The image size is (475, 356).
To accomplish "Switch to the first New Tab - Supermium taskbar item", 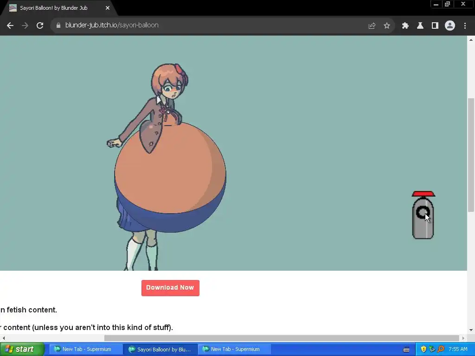I will tap(85, 350).
